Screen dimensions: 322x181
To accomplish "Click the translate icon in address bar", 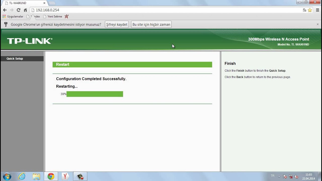I will pos(304,10).
